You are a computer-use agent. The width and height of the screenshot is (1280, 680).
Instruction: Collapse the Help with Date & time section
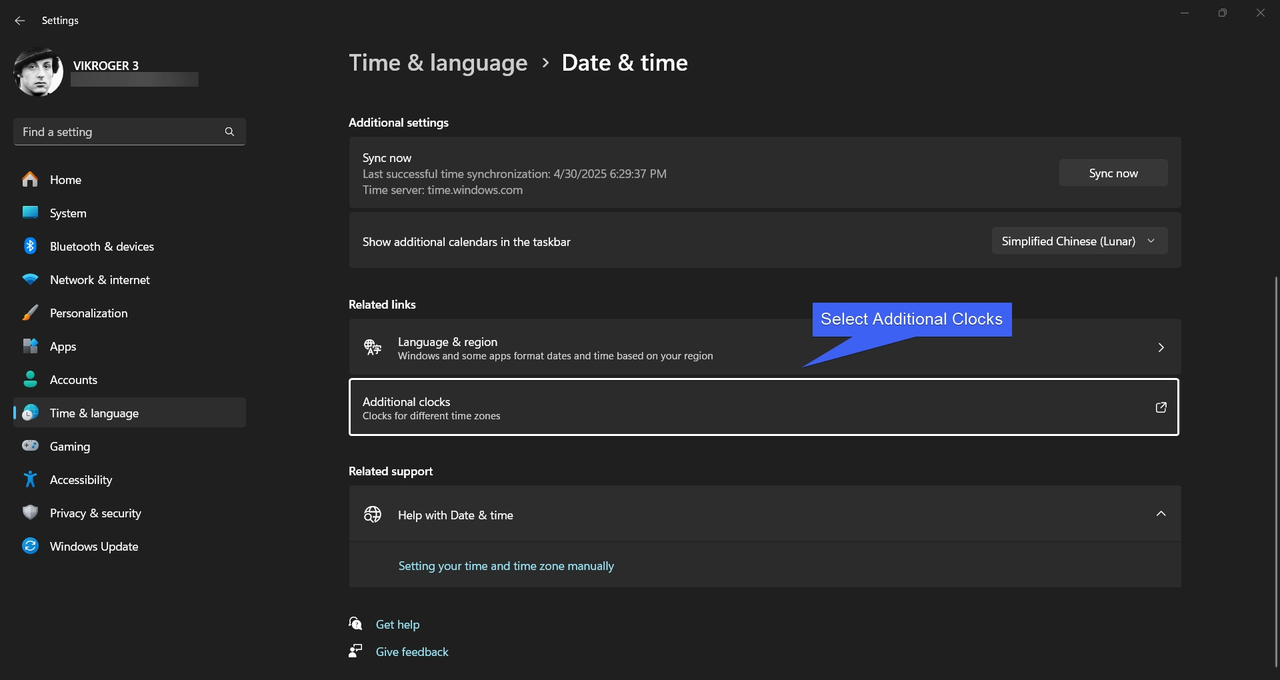point(1161,514)
